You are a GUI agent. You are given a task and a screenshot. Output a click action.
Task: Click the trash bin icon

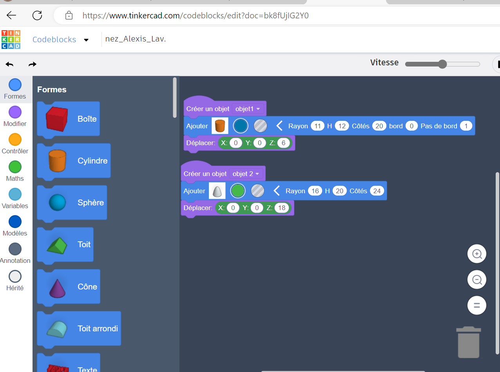click(469, 342)
